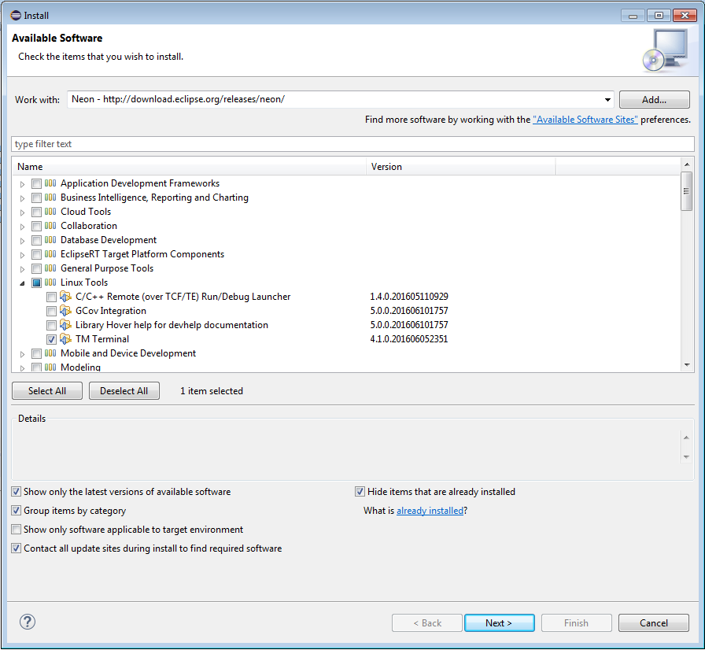Click the software list vertical scrollbar thumb
The image size is (705, 650).
(x=687, y=191)
